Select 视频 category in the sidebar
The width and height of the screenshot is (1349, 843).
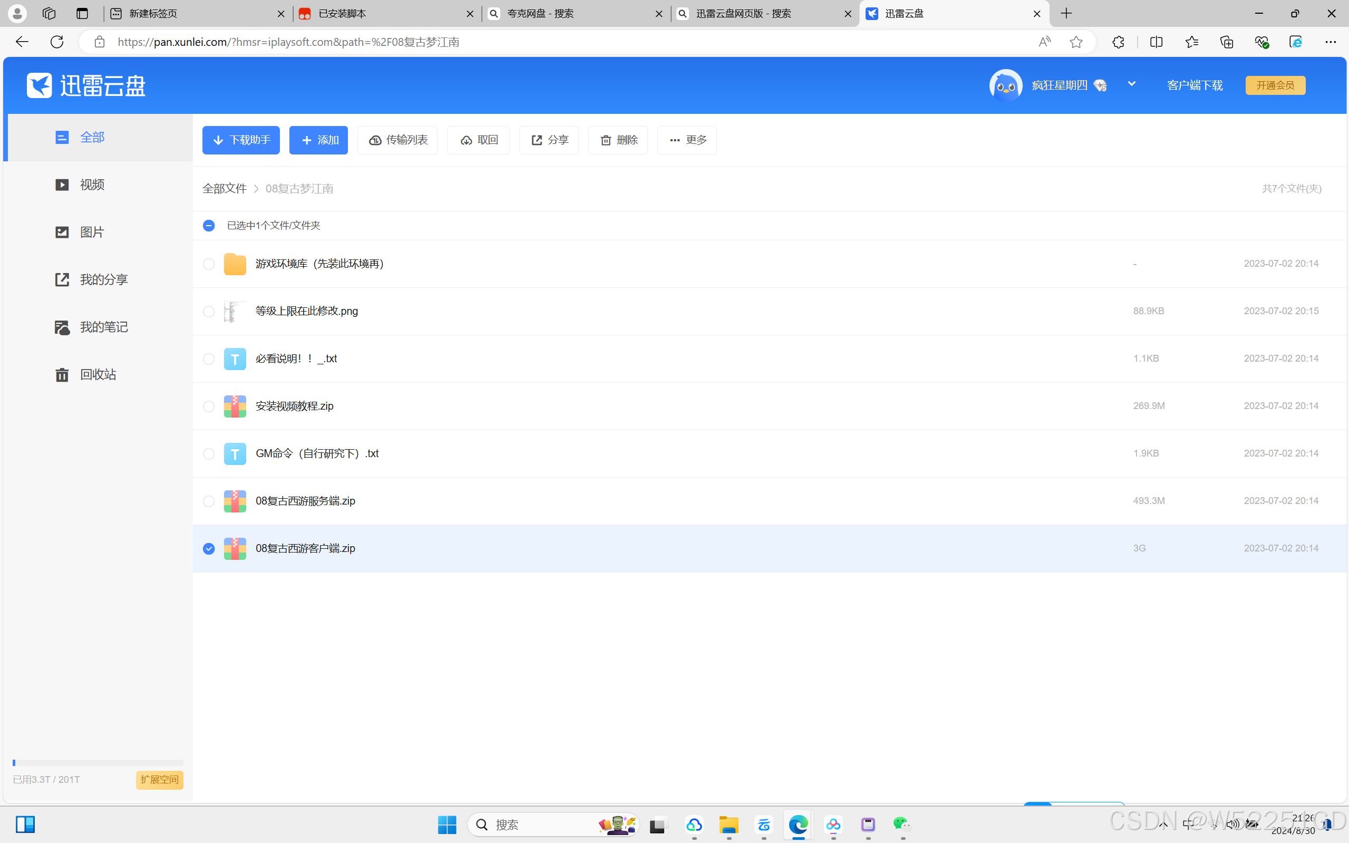(x=92, y=185)
